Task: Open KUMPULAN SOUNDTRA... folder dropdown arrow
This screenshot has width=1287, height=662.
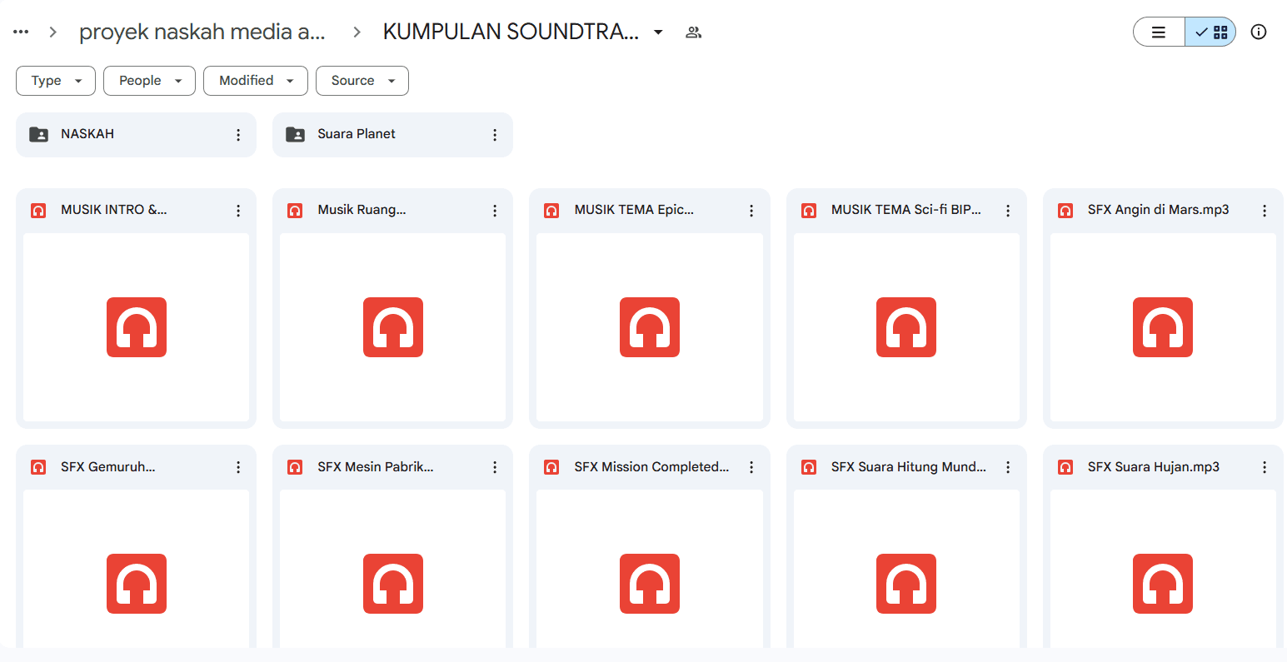Action: pos(658,32)
